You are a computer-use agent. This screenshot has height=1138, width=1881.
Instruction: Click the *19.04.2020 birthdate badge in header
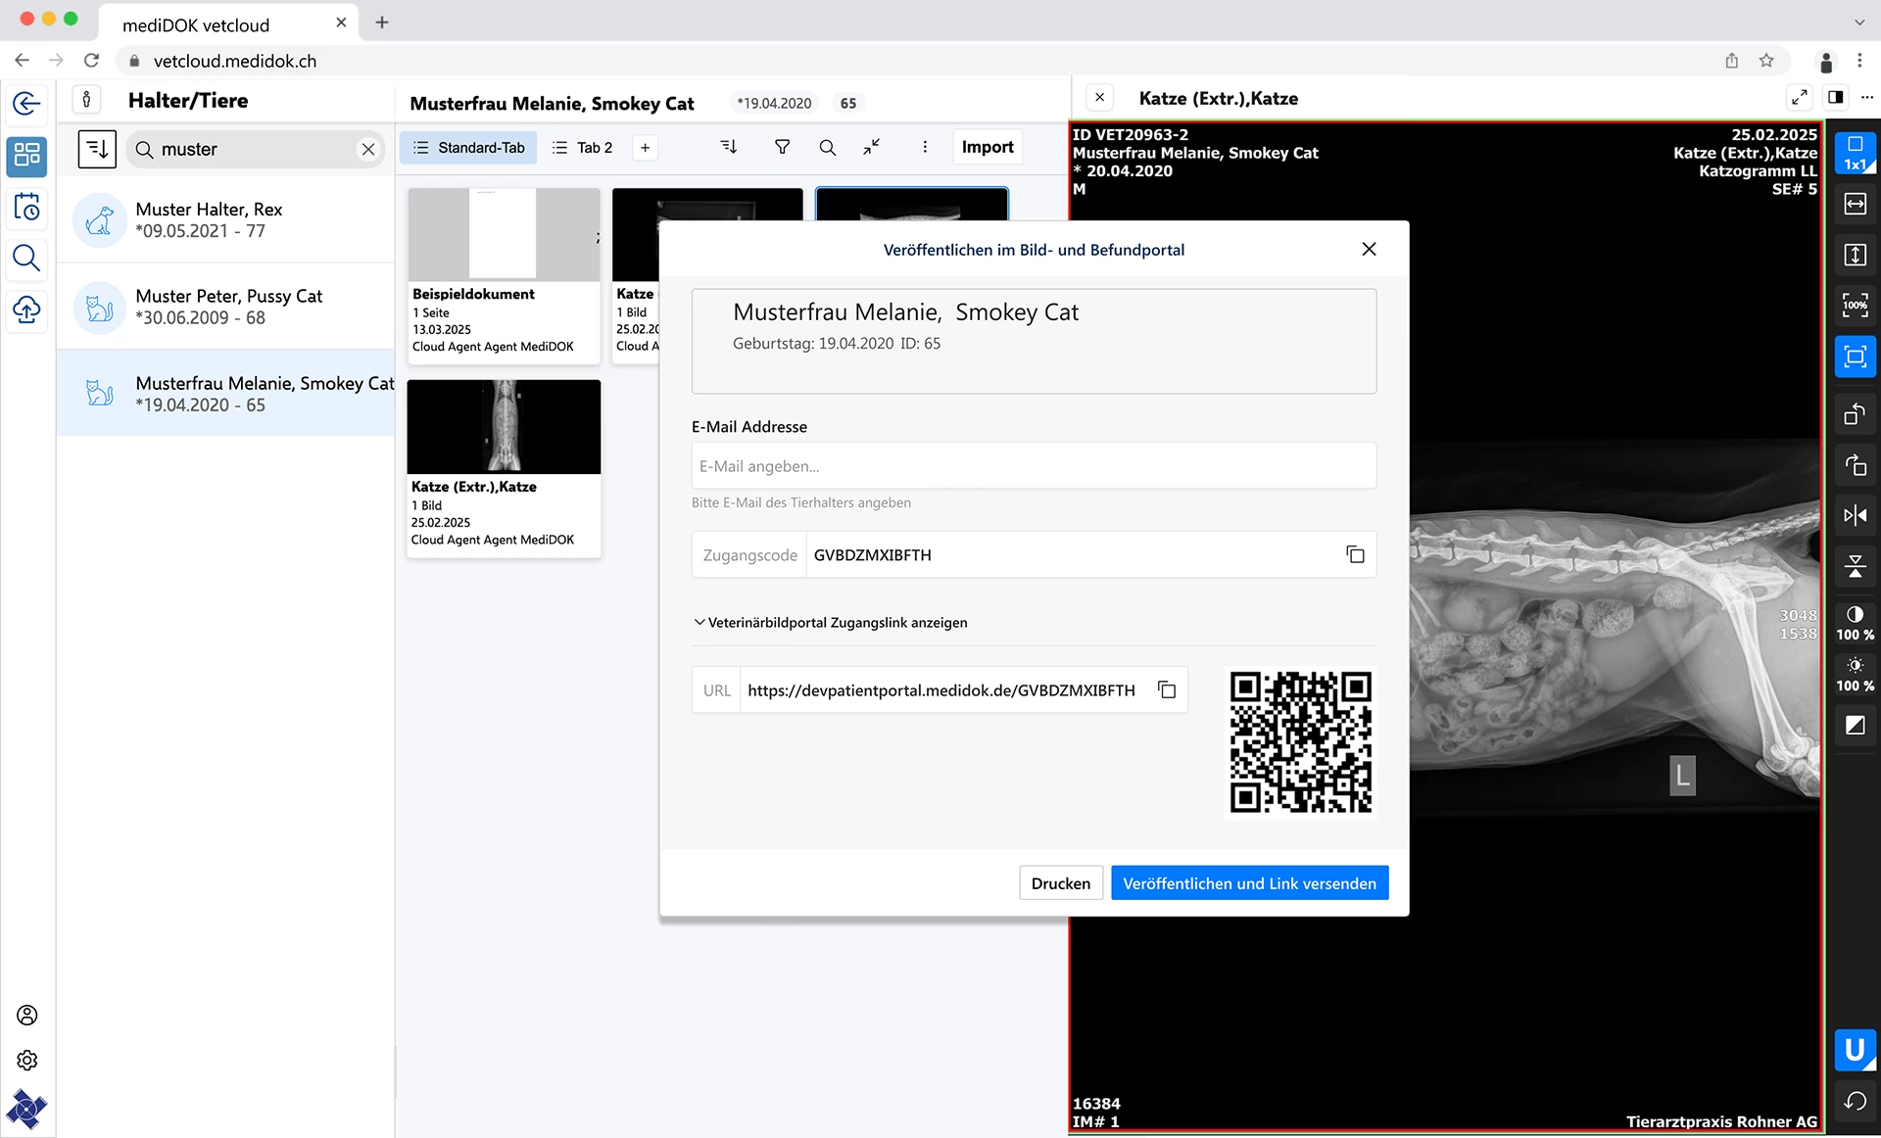774,103
